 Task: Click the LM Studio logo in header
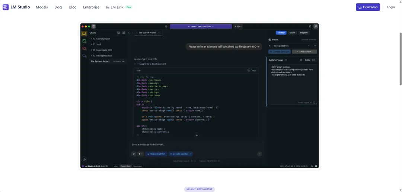[x=16, y=7]
